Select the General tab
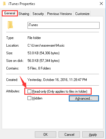106x139 pixels. 10,13
